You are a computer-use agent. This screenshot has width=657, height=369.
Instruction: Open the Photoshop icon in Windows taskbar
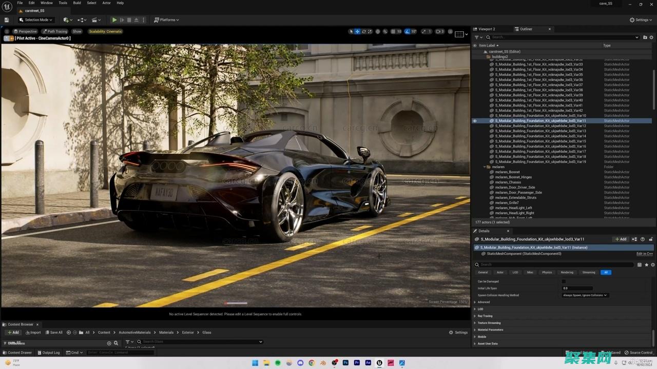pos(345,363)
